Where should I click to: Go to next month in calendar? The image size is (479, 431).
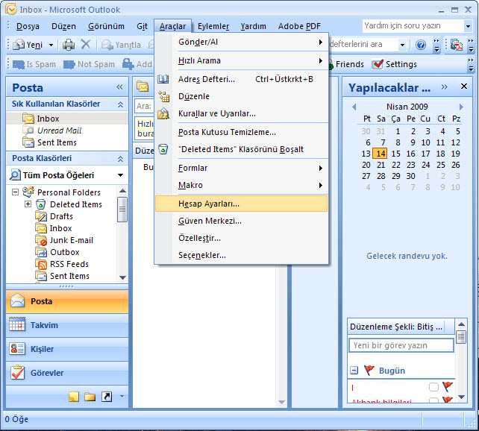click(461, 107)
